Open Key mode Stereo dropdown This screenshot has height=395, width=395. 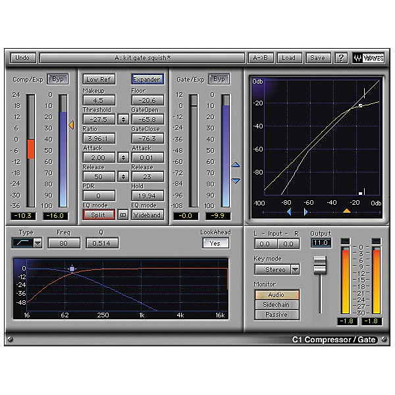pyautogui.click(x=277, y=269)
